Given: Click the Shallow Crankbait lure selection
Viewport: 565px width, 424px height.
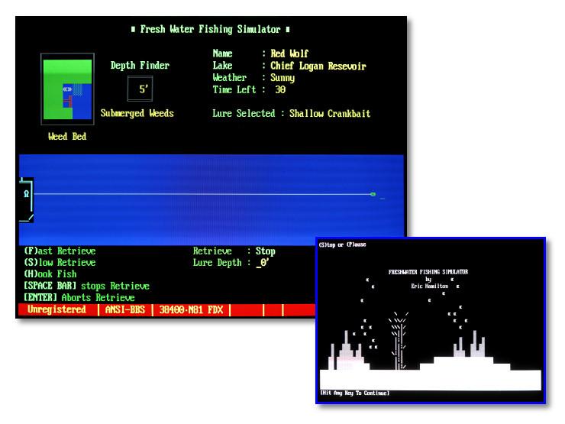Looking at the screenshot, I should 330,114.
